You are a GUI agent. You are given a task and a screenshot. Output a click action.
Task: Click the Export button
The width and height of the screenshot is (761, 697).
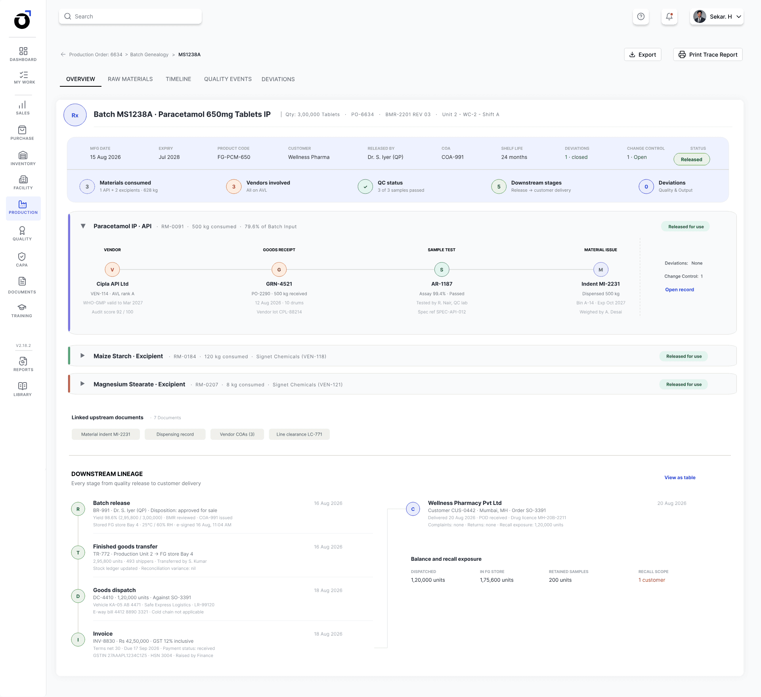pyautogui.click(x=642, y=55)
